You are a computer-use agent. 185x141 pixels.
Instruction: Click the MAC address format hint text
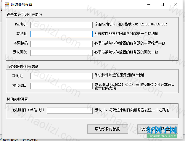131,24
